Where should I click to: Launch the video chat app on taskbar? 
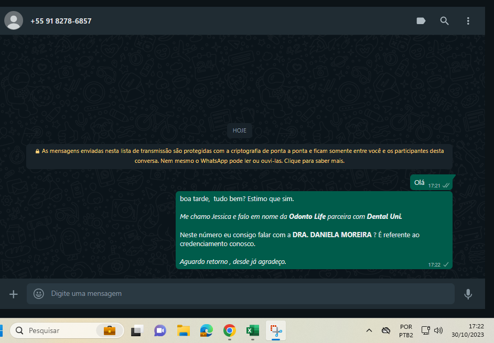tap(160, 330)
